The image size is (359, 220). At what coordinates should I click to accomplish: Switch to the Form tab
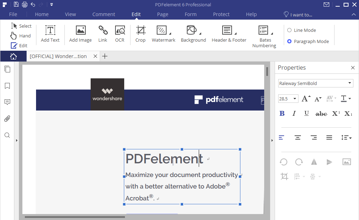tap(190, 14)
